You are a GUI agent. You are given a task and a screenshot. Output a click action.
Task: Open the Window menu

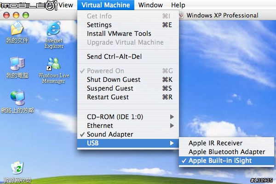point(150,5)
